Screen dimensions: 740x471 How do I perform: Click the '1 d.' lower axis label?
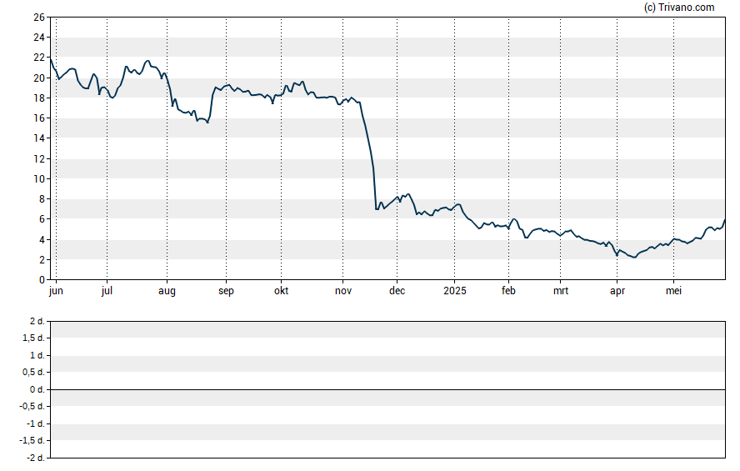(x=37, y=355)
